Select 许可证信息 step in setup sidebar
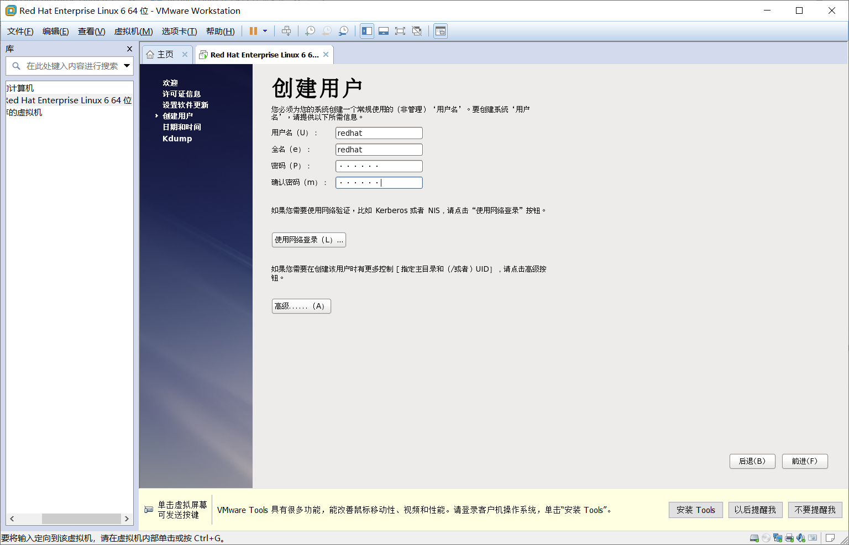Viewport: 849px width, 545px height. point(181,94)
